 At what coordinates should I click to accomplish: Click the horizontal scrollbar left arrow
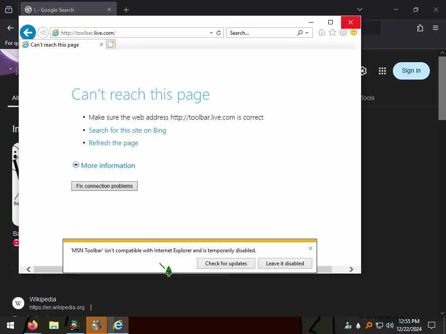pos(28,269)
